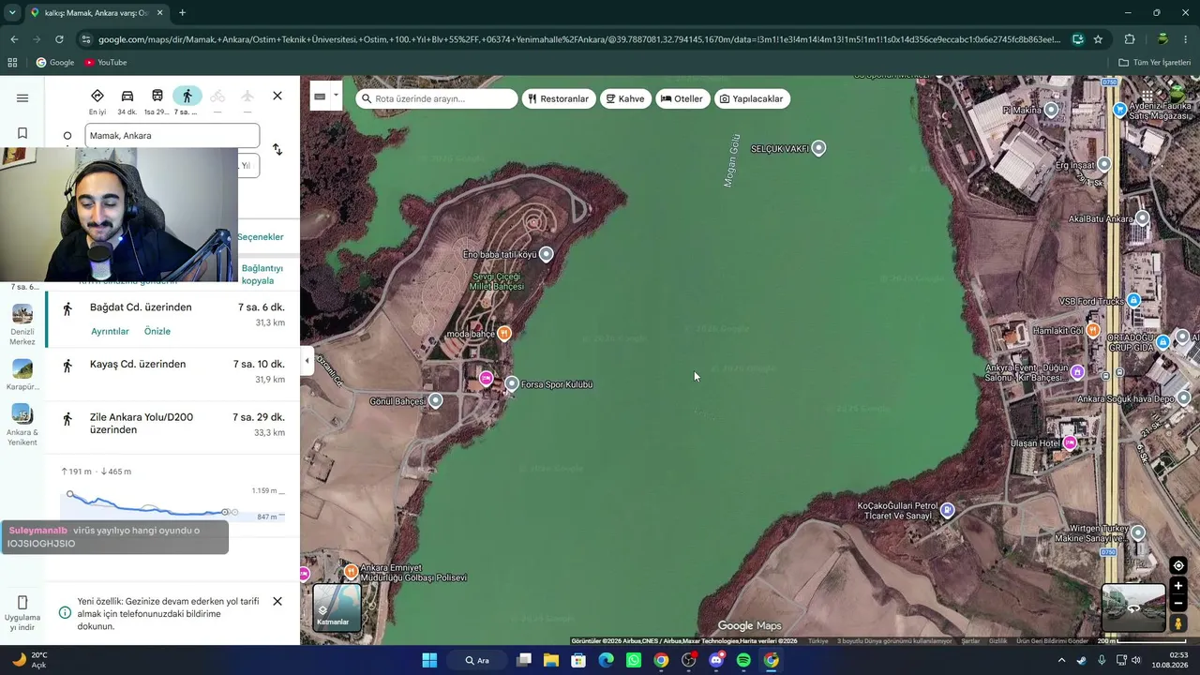Viewport: 1200px width, 675px height.
Task: Reload the page in Chrome
Action: [x=59, y=39]
